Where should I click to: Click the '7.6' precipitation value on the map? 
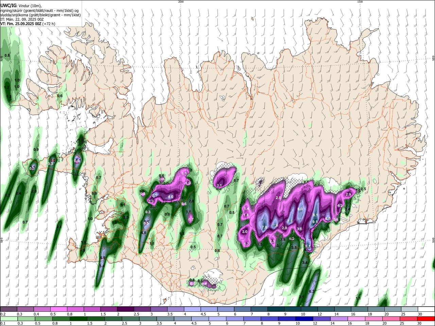(275, 225)
